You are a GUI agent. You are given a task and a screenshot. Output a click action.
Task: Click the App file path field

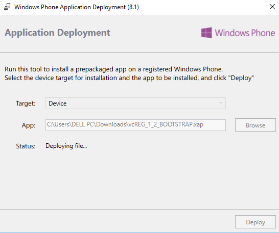[x=135, y=125]
